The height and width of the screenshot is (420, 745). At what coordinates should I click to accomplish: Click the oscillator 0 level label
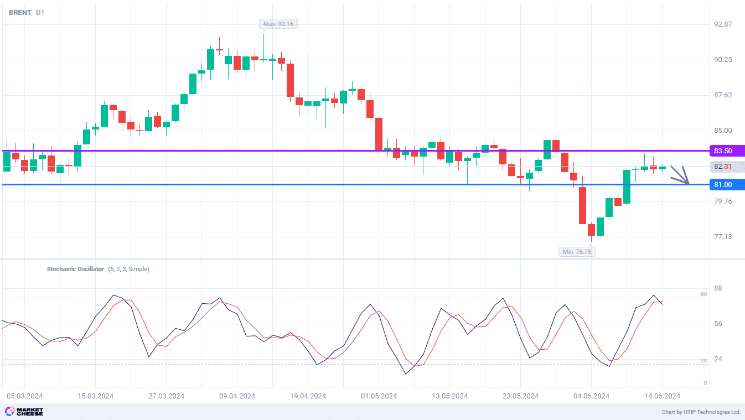click(705, 383)
